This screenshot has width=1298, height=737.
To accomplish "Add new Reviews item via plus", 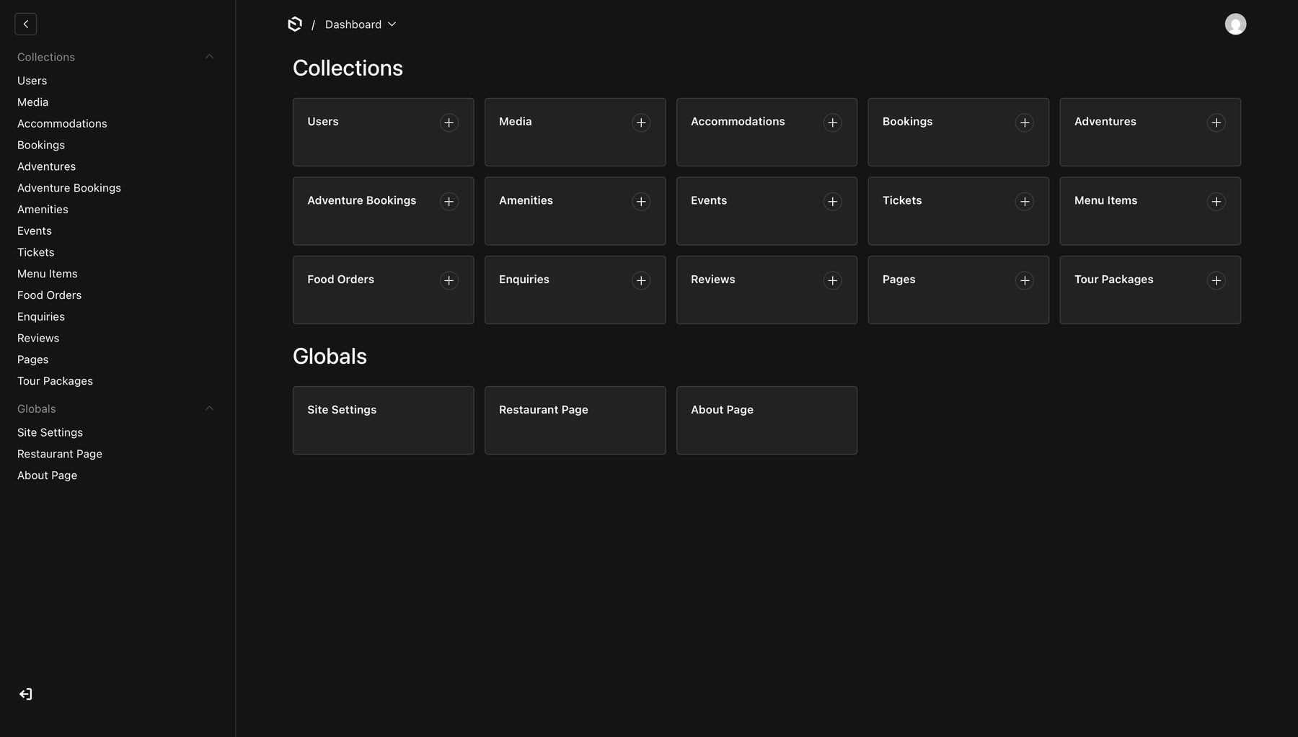I will [833, 281].
